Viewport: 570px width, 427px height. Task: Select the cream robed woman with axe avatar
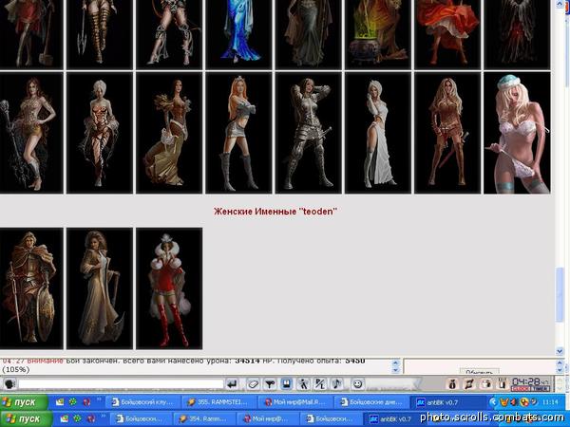click(x=100, y=288)
